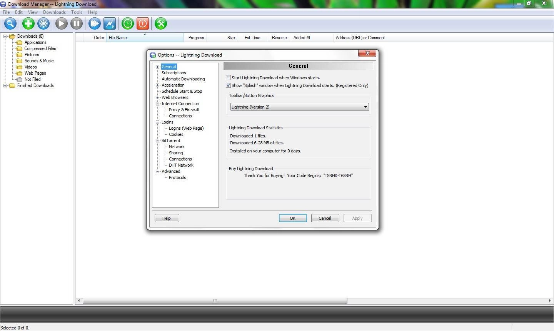Viewport: 554px width, 331px height.
Task: Click the horizontal scrollbar thumb in download list
Action: tap(215, 301)
